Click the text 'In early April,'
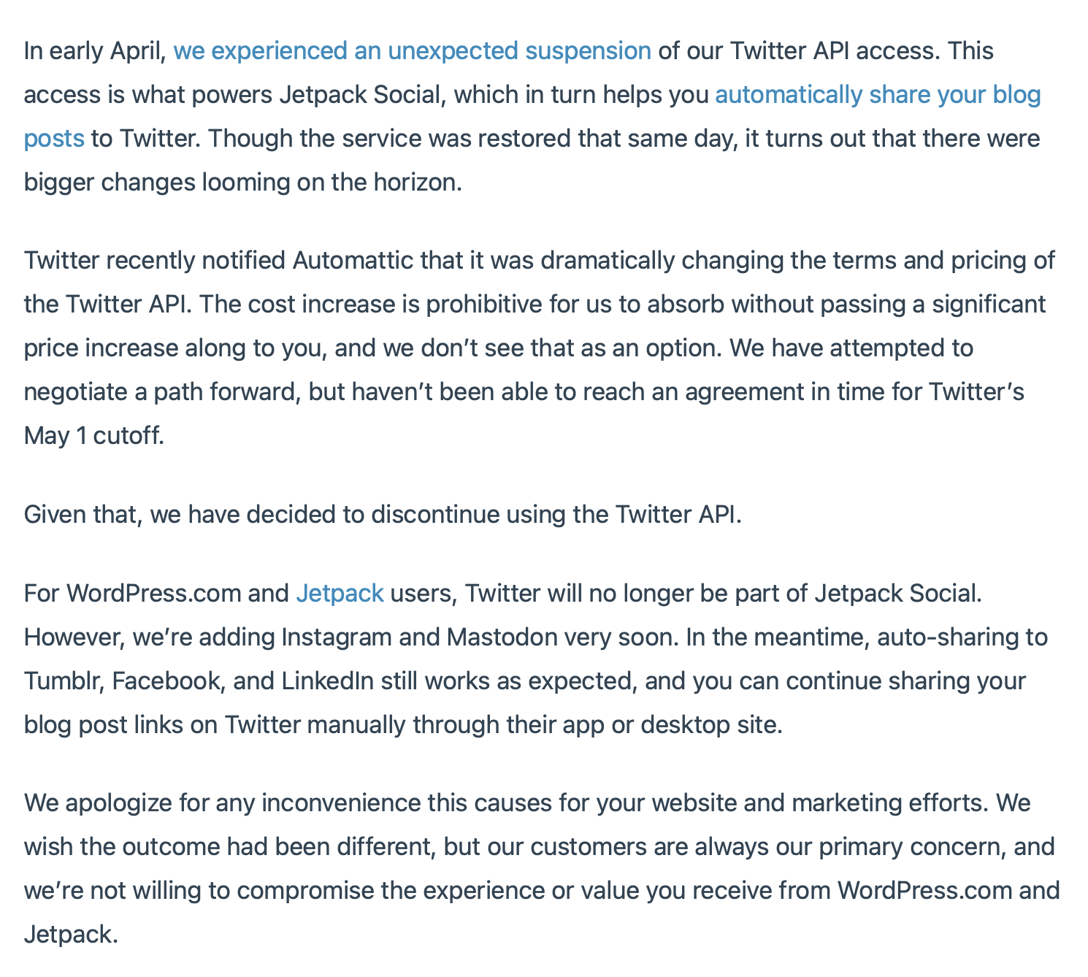Screen dimensions: 1088x977 [95, 51]
